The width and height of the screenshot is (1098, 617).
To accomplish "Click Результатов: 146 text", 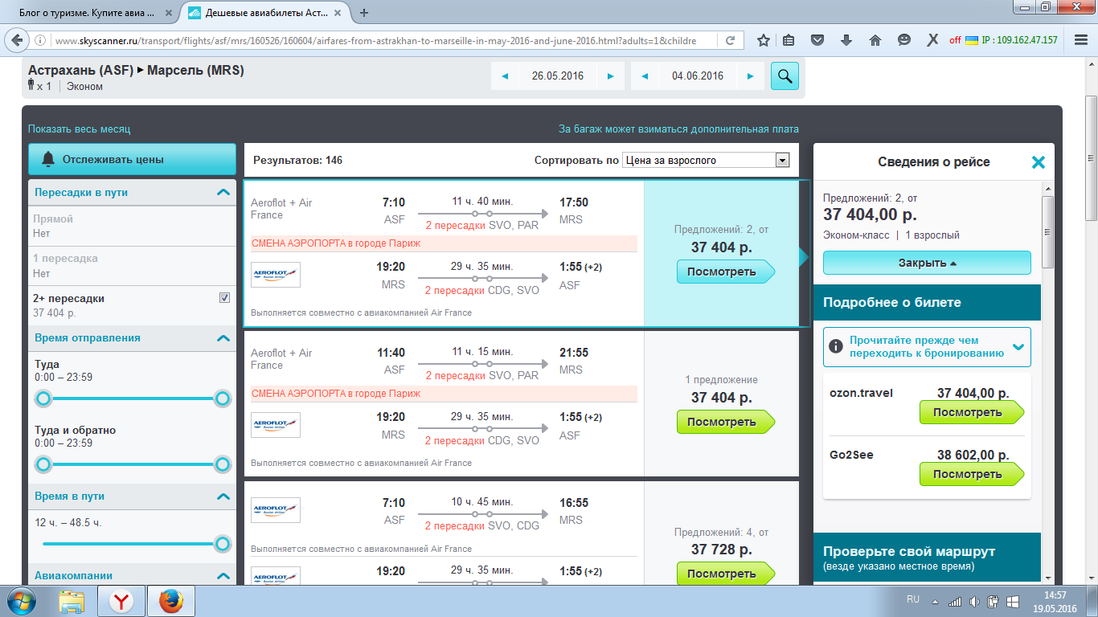I will click(x=298, y=160).
